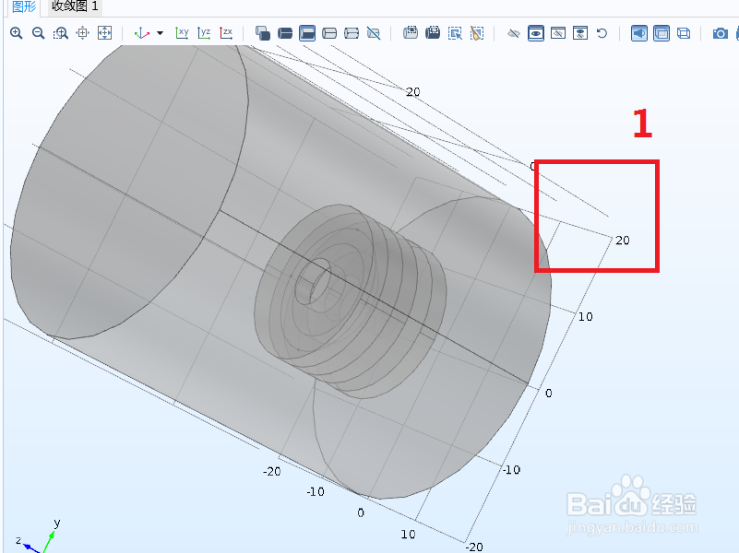Click the Go to Default View axes icon
This screenshot has width=739, height=553.
pyautogui.click(x=142, y=33)
